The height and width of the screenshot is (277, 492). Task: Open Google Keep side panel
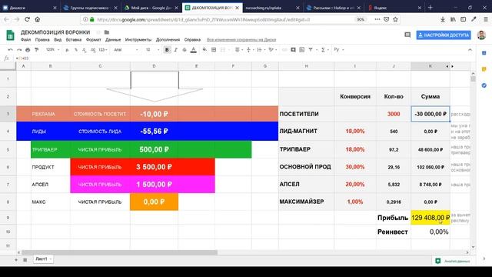(x=484, y=69)
